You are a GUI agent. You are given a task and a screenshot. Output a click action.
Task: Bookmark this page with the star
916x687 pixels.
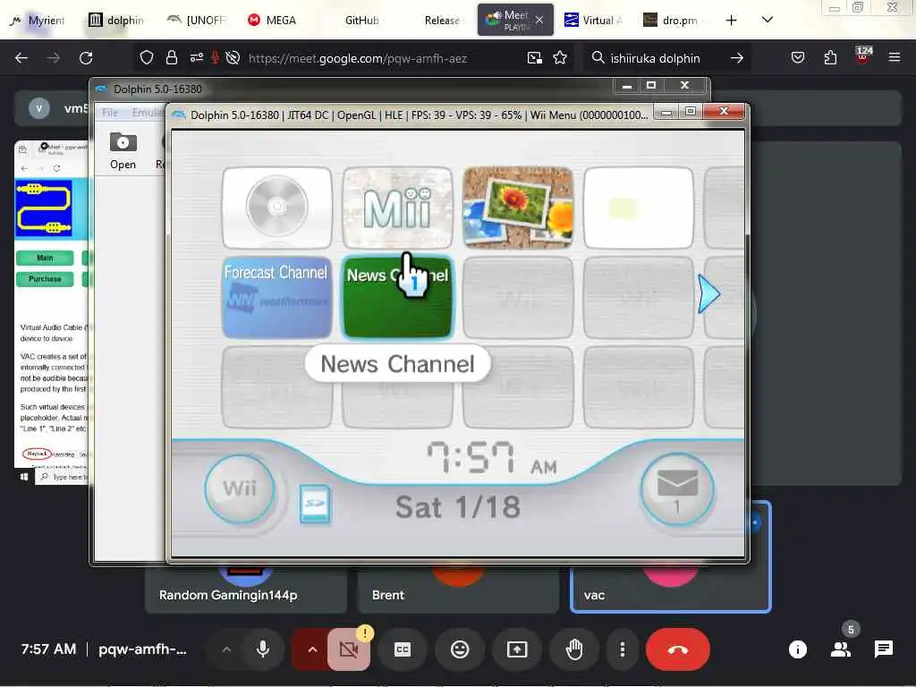click(x=560, y=58)
